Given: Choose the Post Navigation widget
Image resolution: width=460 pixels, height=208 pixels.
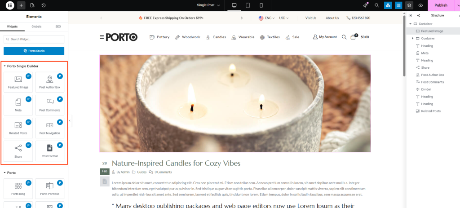Looking at the screenshot, I should [49, 128].
